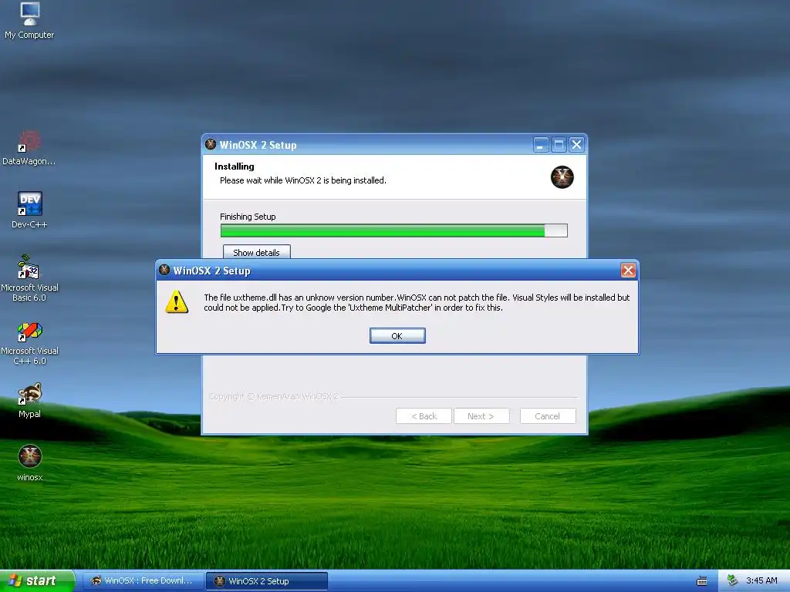
Task: Click the Next > button in setup
Action: click(481, 416)
